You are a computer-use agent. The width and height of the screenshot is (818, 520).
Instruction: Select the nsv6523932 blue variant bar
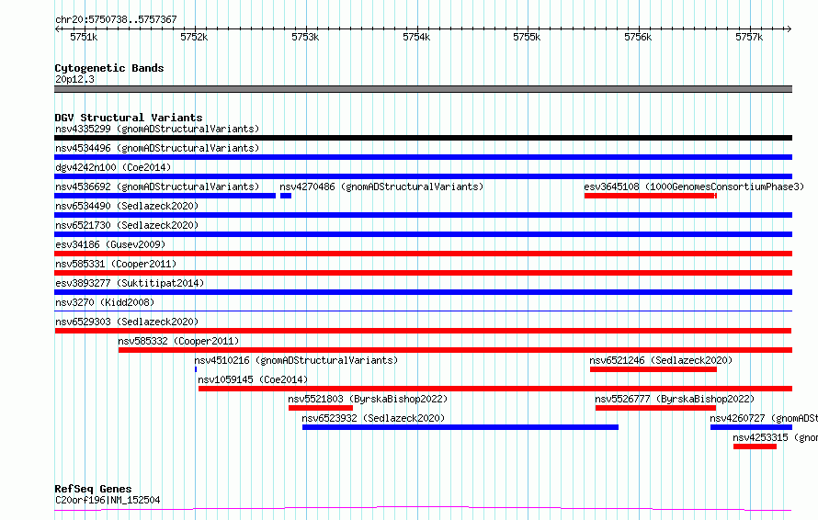coord(460,427)
